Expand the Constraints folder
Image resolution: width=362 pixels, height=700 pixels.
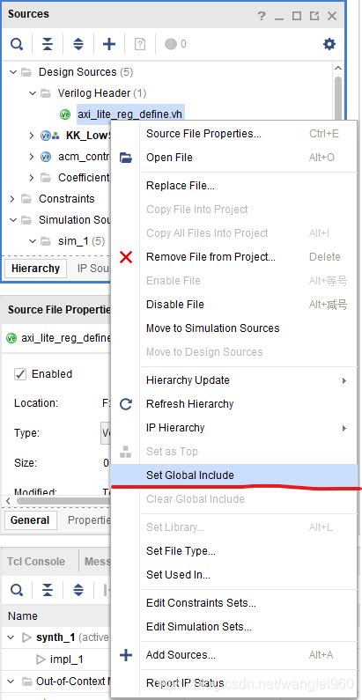tap(12, 199)
